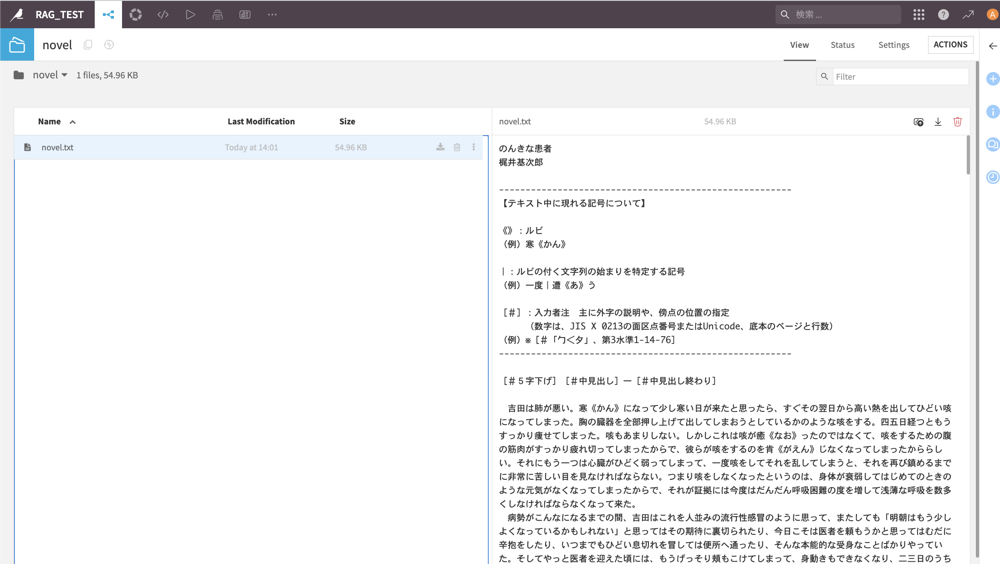Open the more options ellipsis in top bar

(272, 15)
